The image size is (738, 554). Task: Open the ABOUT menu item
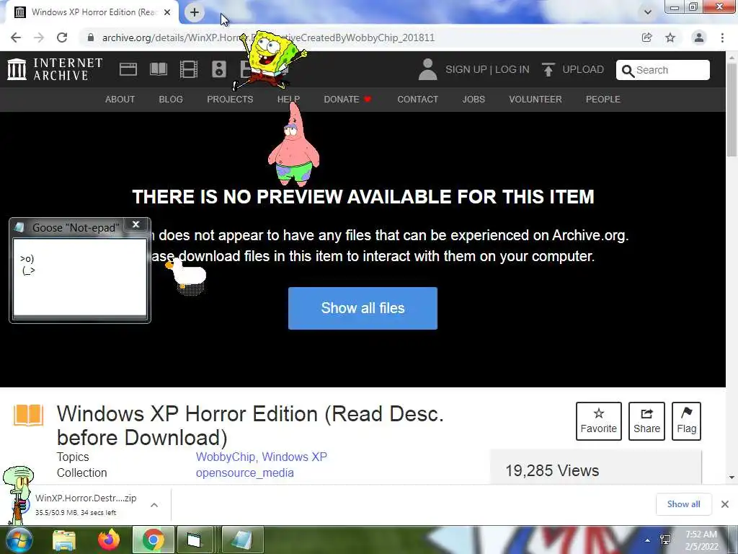click(120, 100)
